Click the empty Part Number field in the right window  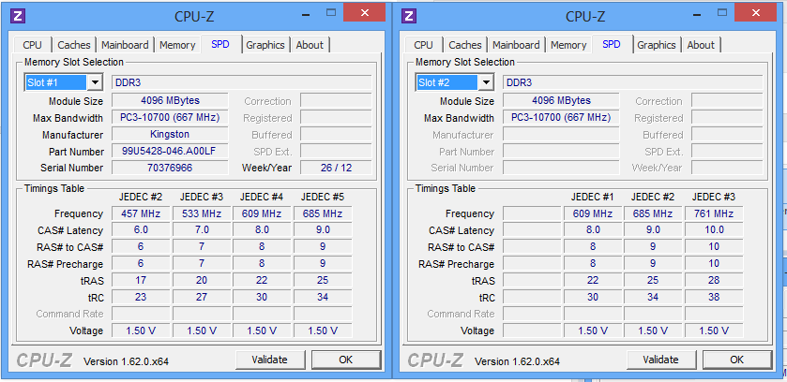click(x=561, y=151)
